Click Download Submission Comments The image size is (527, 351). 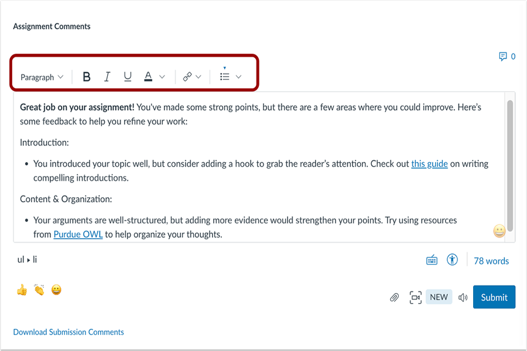click(68, 332)
